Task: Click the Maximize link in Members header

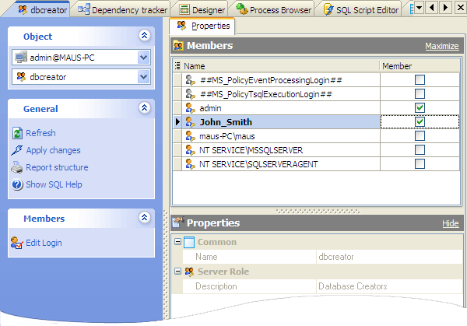Action: [441, 47]
